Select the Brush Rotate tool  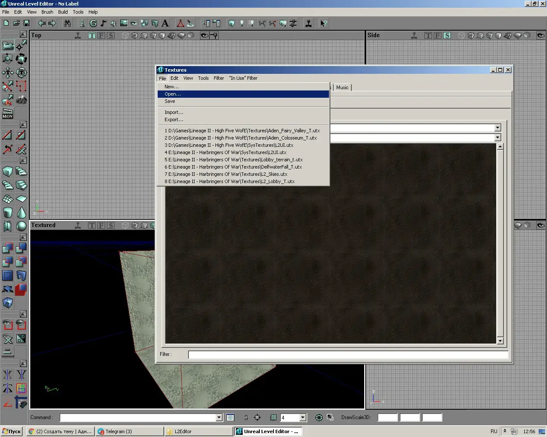[21, 59]
